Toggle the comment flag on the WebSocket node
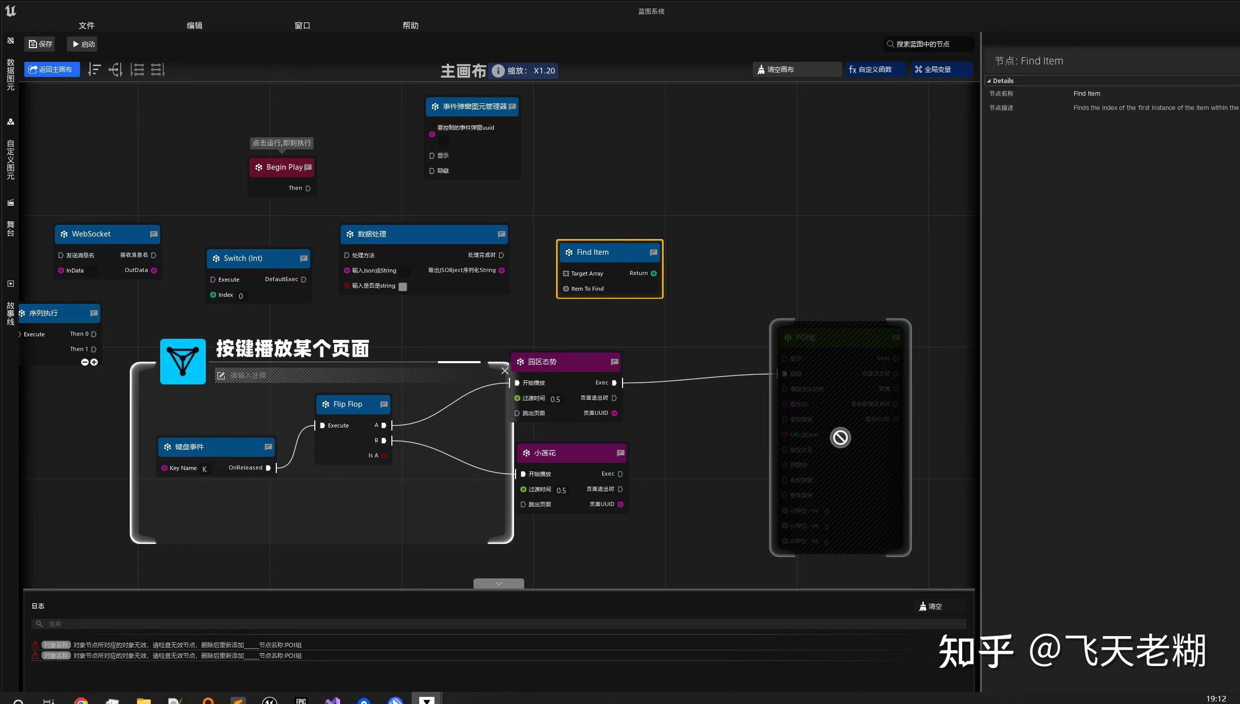Image resolution: width=1240 pixels, height=704 pixels. click(154, 234)
